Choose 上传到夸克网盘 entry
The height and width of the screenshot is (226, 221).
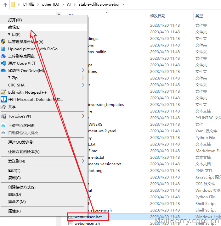click(x=43, y=56)
